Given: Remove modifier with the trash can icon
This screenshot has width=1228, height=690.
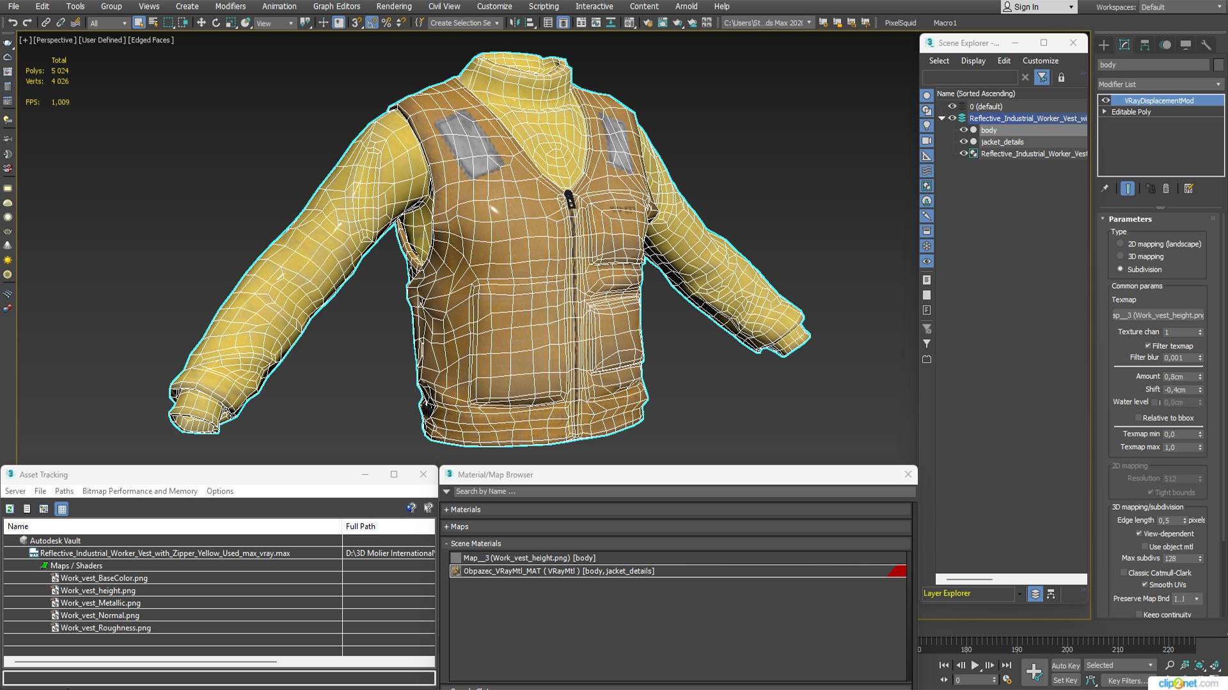Looking at the screenshot, I should pyautogui.click(x=1166, y=188).
